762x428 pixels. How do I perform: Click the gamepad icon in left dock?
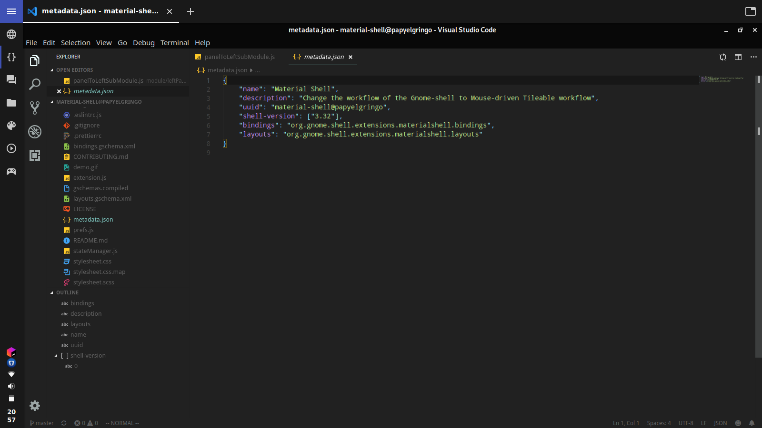coord(11,171)
